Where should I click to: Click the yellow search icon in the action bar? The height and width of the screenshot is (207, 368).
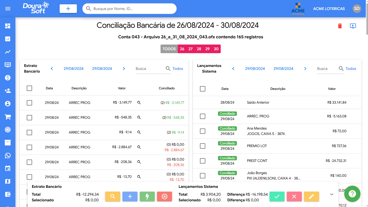pyautogui.click(x=113, y=196)
